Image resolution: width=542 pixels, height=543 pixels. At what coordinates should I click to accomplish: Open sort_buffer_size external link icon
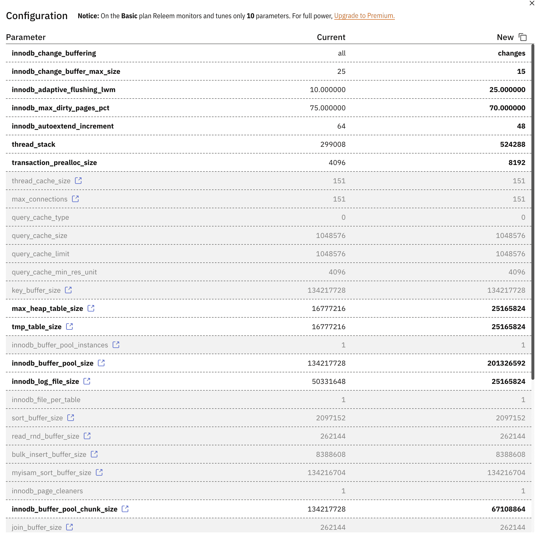pyautogui.click(x=71, y=418)
